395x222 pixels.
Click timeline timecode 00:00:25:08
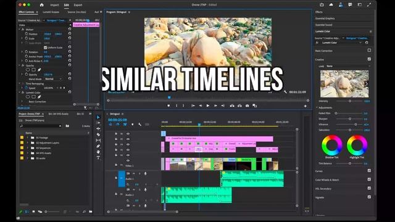click(117, 120)
